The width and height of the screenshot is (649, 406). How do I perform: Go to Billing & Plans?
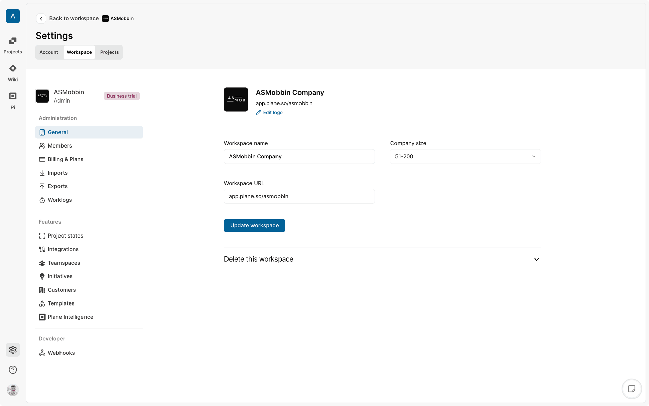(89, 159)
